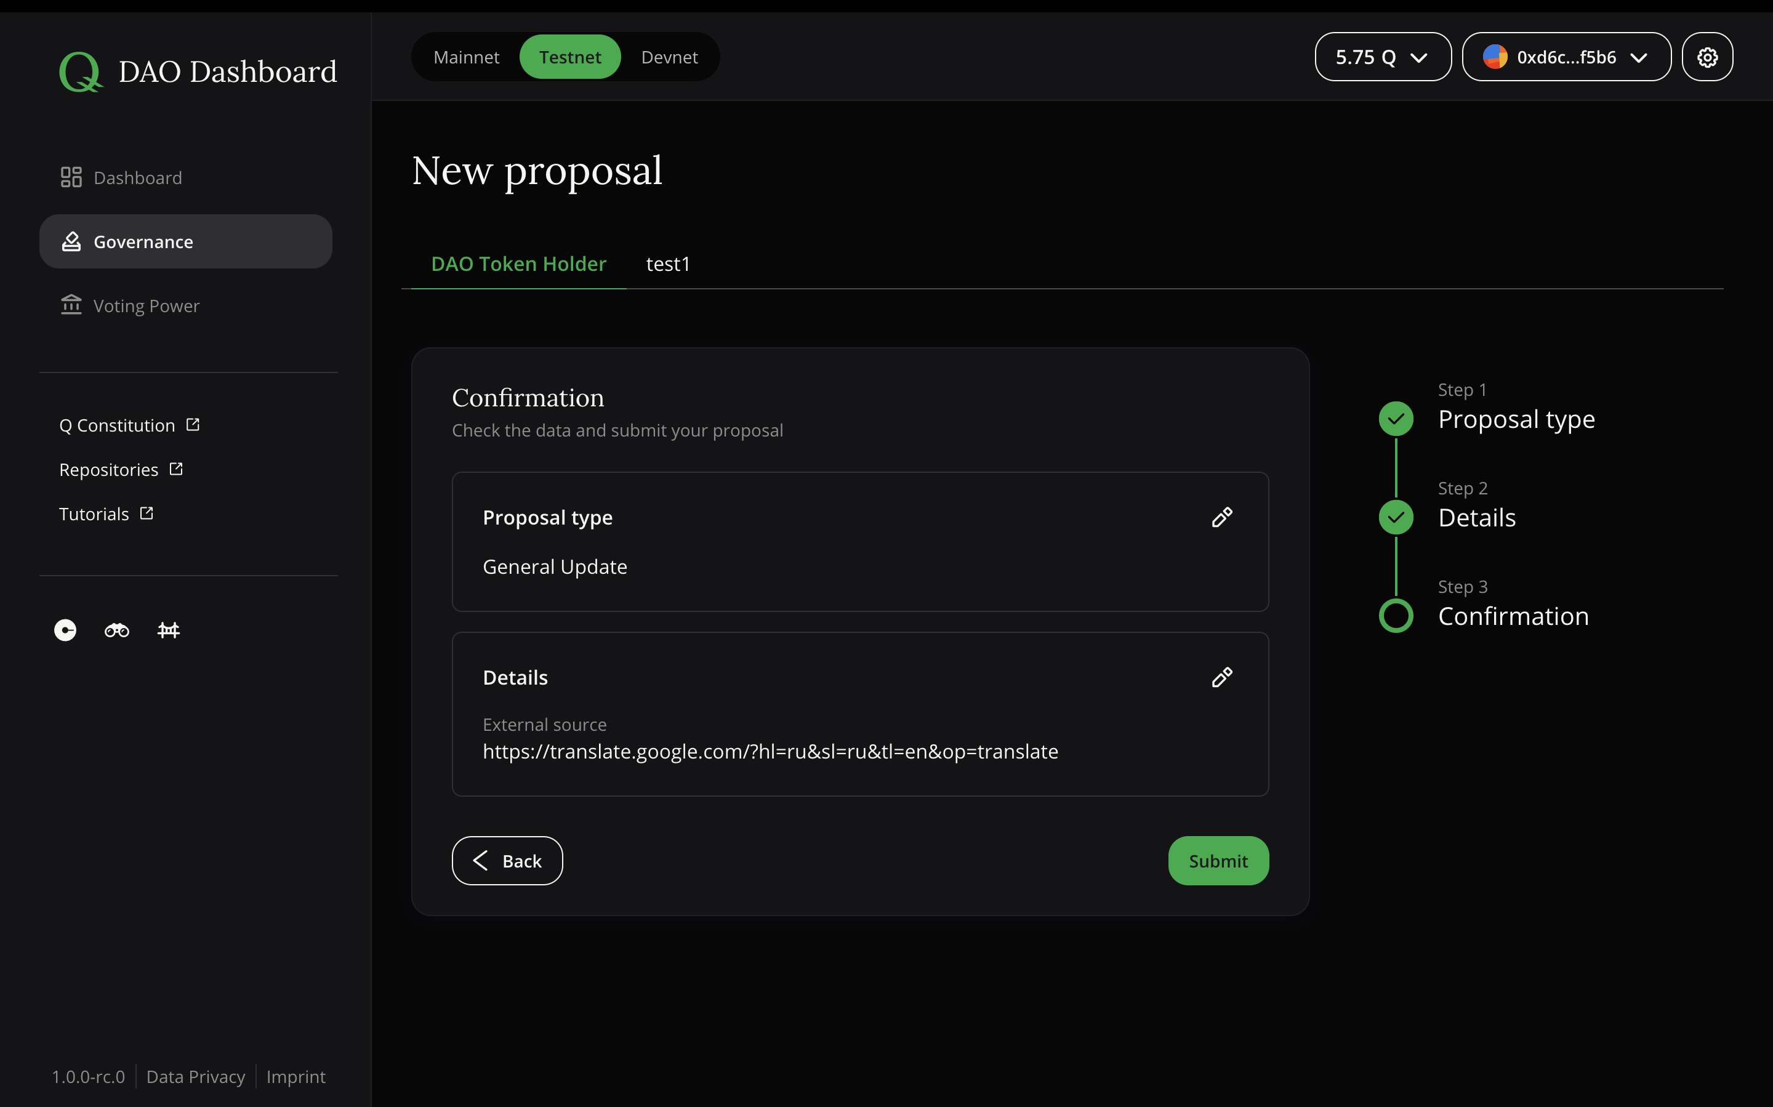Open the 0xd6c...f5b6 wallet account dropdown

pos(1566,57)
